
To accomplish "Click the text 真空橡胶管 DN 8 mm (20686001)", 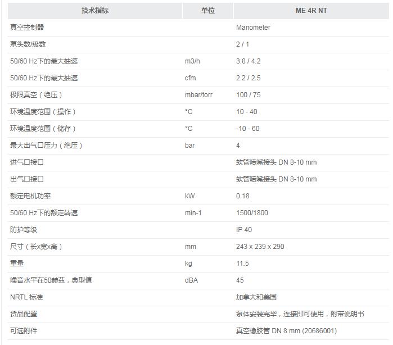I will click(286, 331).
